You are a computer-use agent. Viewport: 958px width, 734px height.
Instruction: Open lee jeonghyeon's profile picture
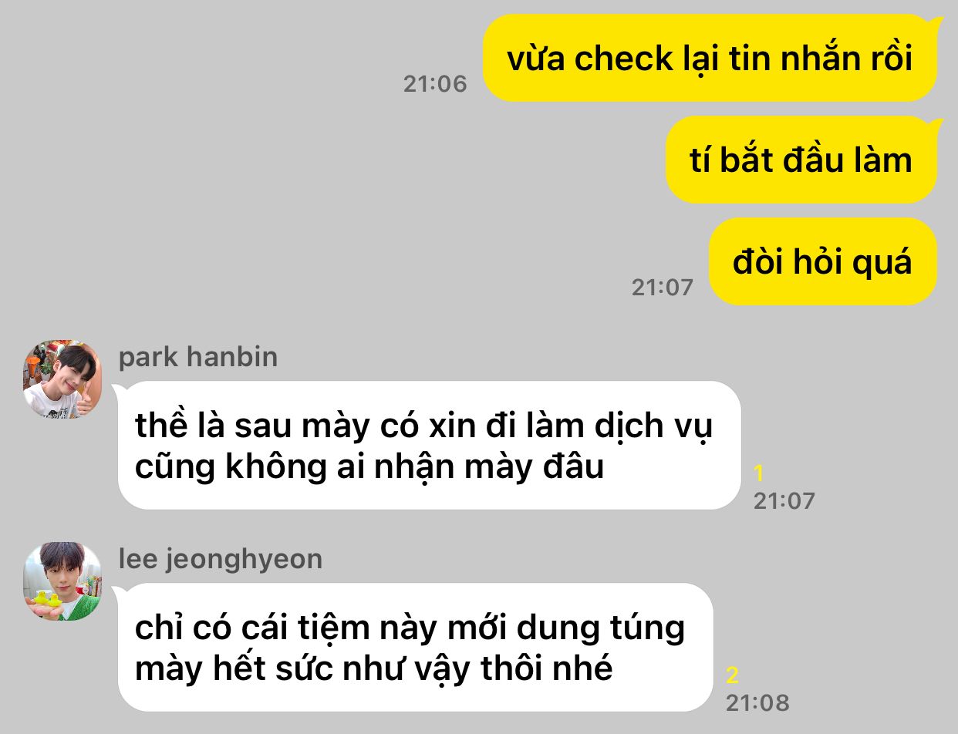point(62,581)
